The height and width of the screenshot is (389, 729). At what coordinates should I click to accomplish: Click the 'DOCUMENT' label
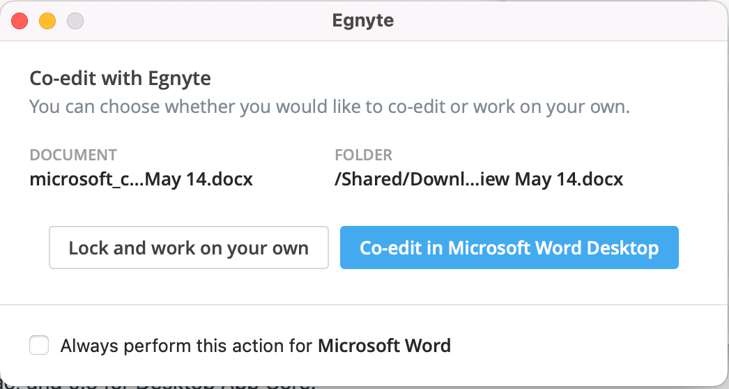[x=73, y=155]
